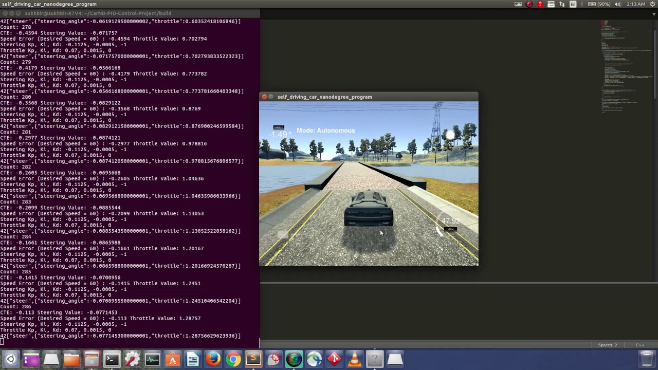Open System Settings wrench-and-gear icon
Viewport: 658px width, 370px height.
(x=132, y=359)
